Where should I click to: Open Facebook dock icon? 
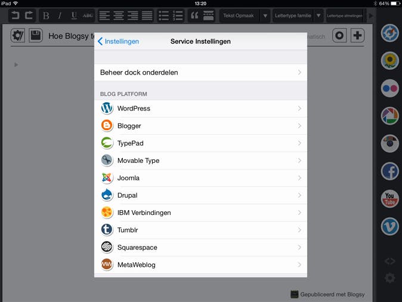(x=389, y=171)
